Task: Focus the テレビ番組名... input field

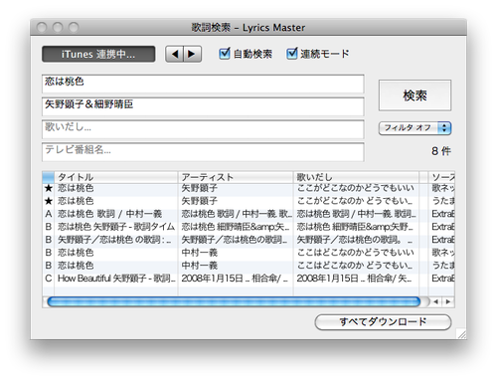Action: coord(203,152)
